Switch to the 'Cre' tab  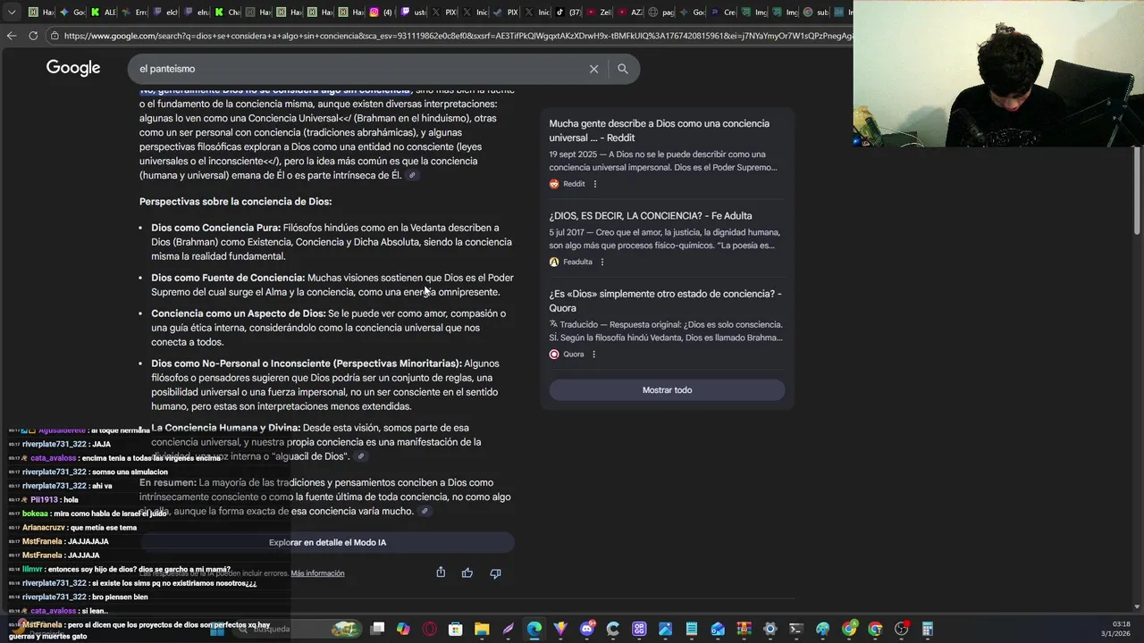point(724,13)
